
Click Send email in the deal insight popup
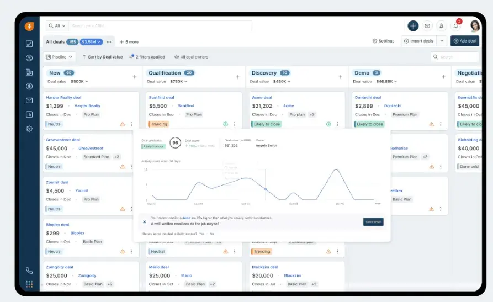(373, 222)
